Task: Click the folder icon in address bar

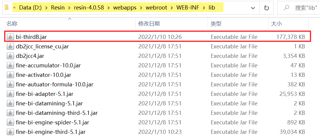Action: [7, 7]
